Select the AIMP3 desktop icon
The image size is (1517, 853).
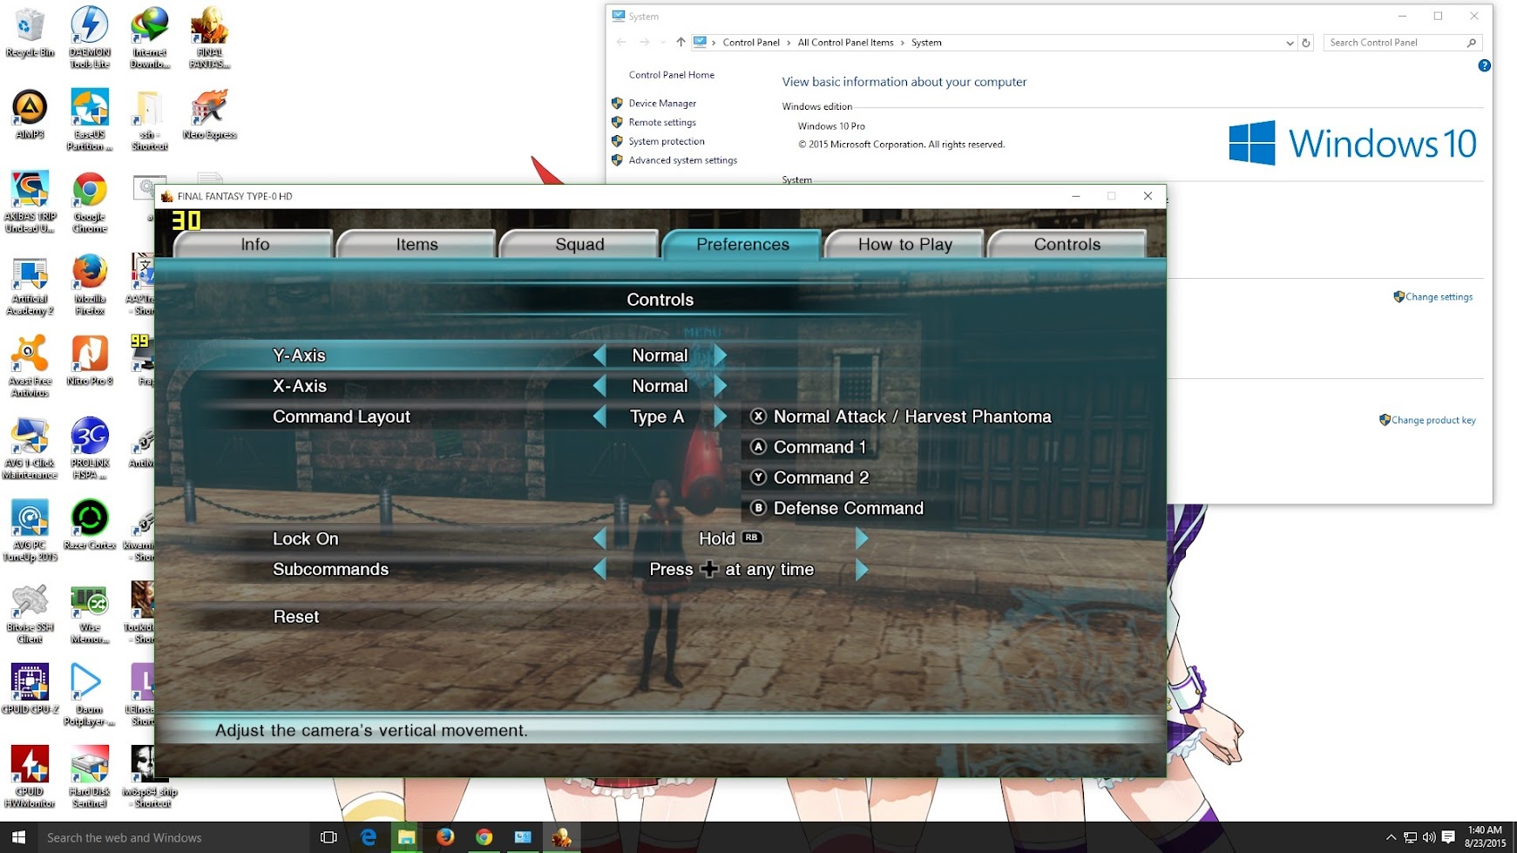tap(30, 115)
